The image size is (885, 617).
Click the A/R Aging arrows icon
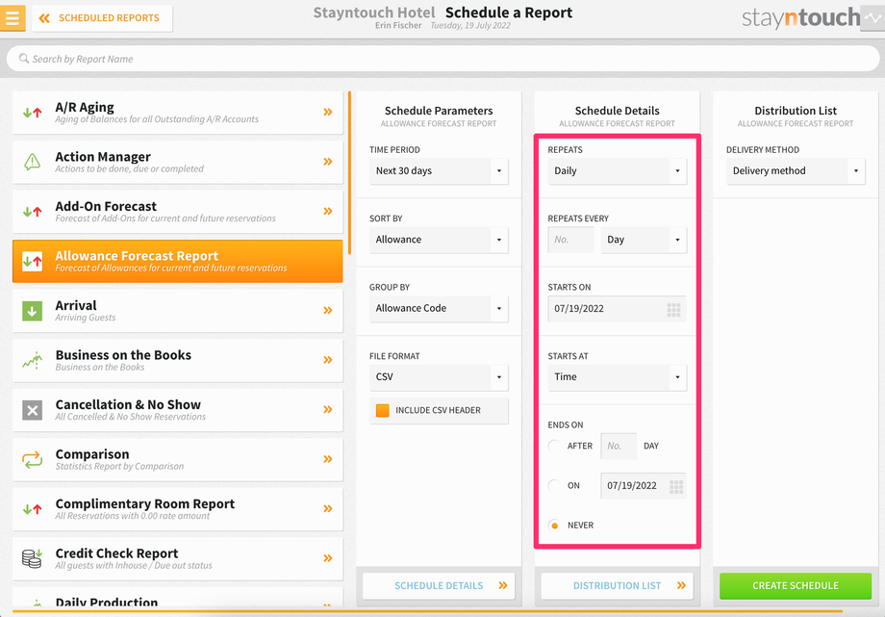32,113
